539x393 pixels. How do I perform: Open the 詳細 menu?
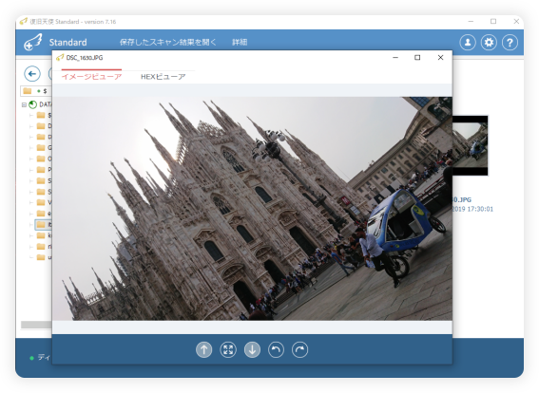coord(240,42)
